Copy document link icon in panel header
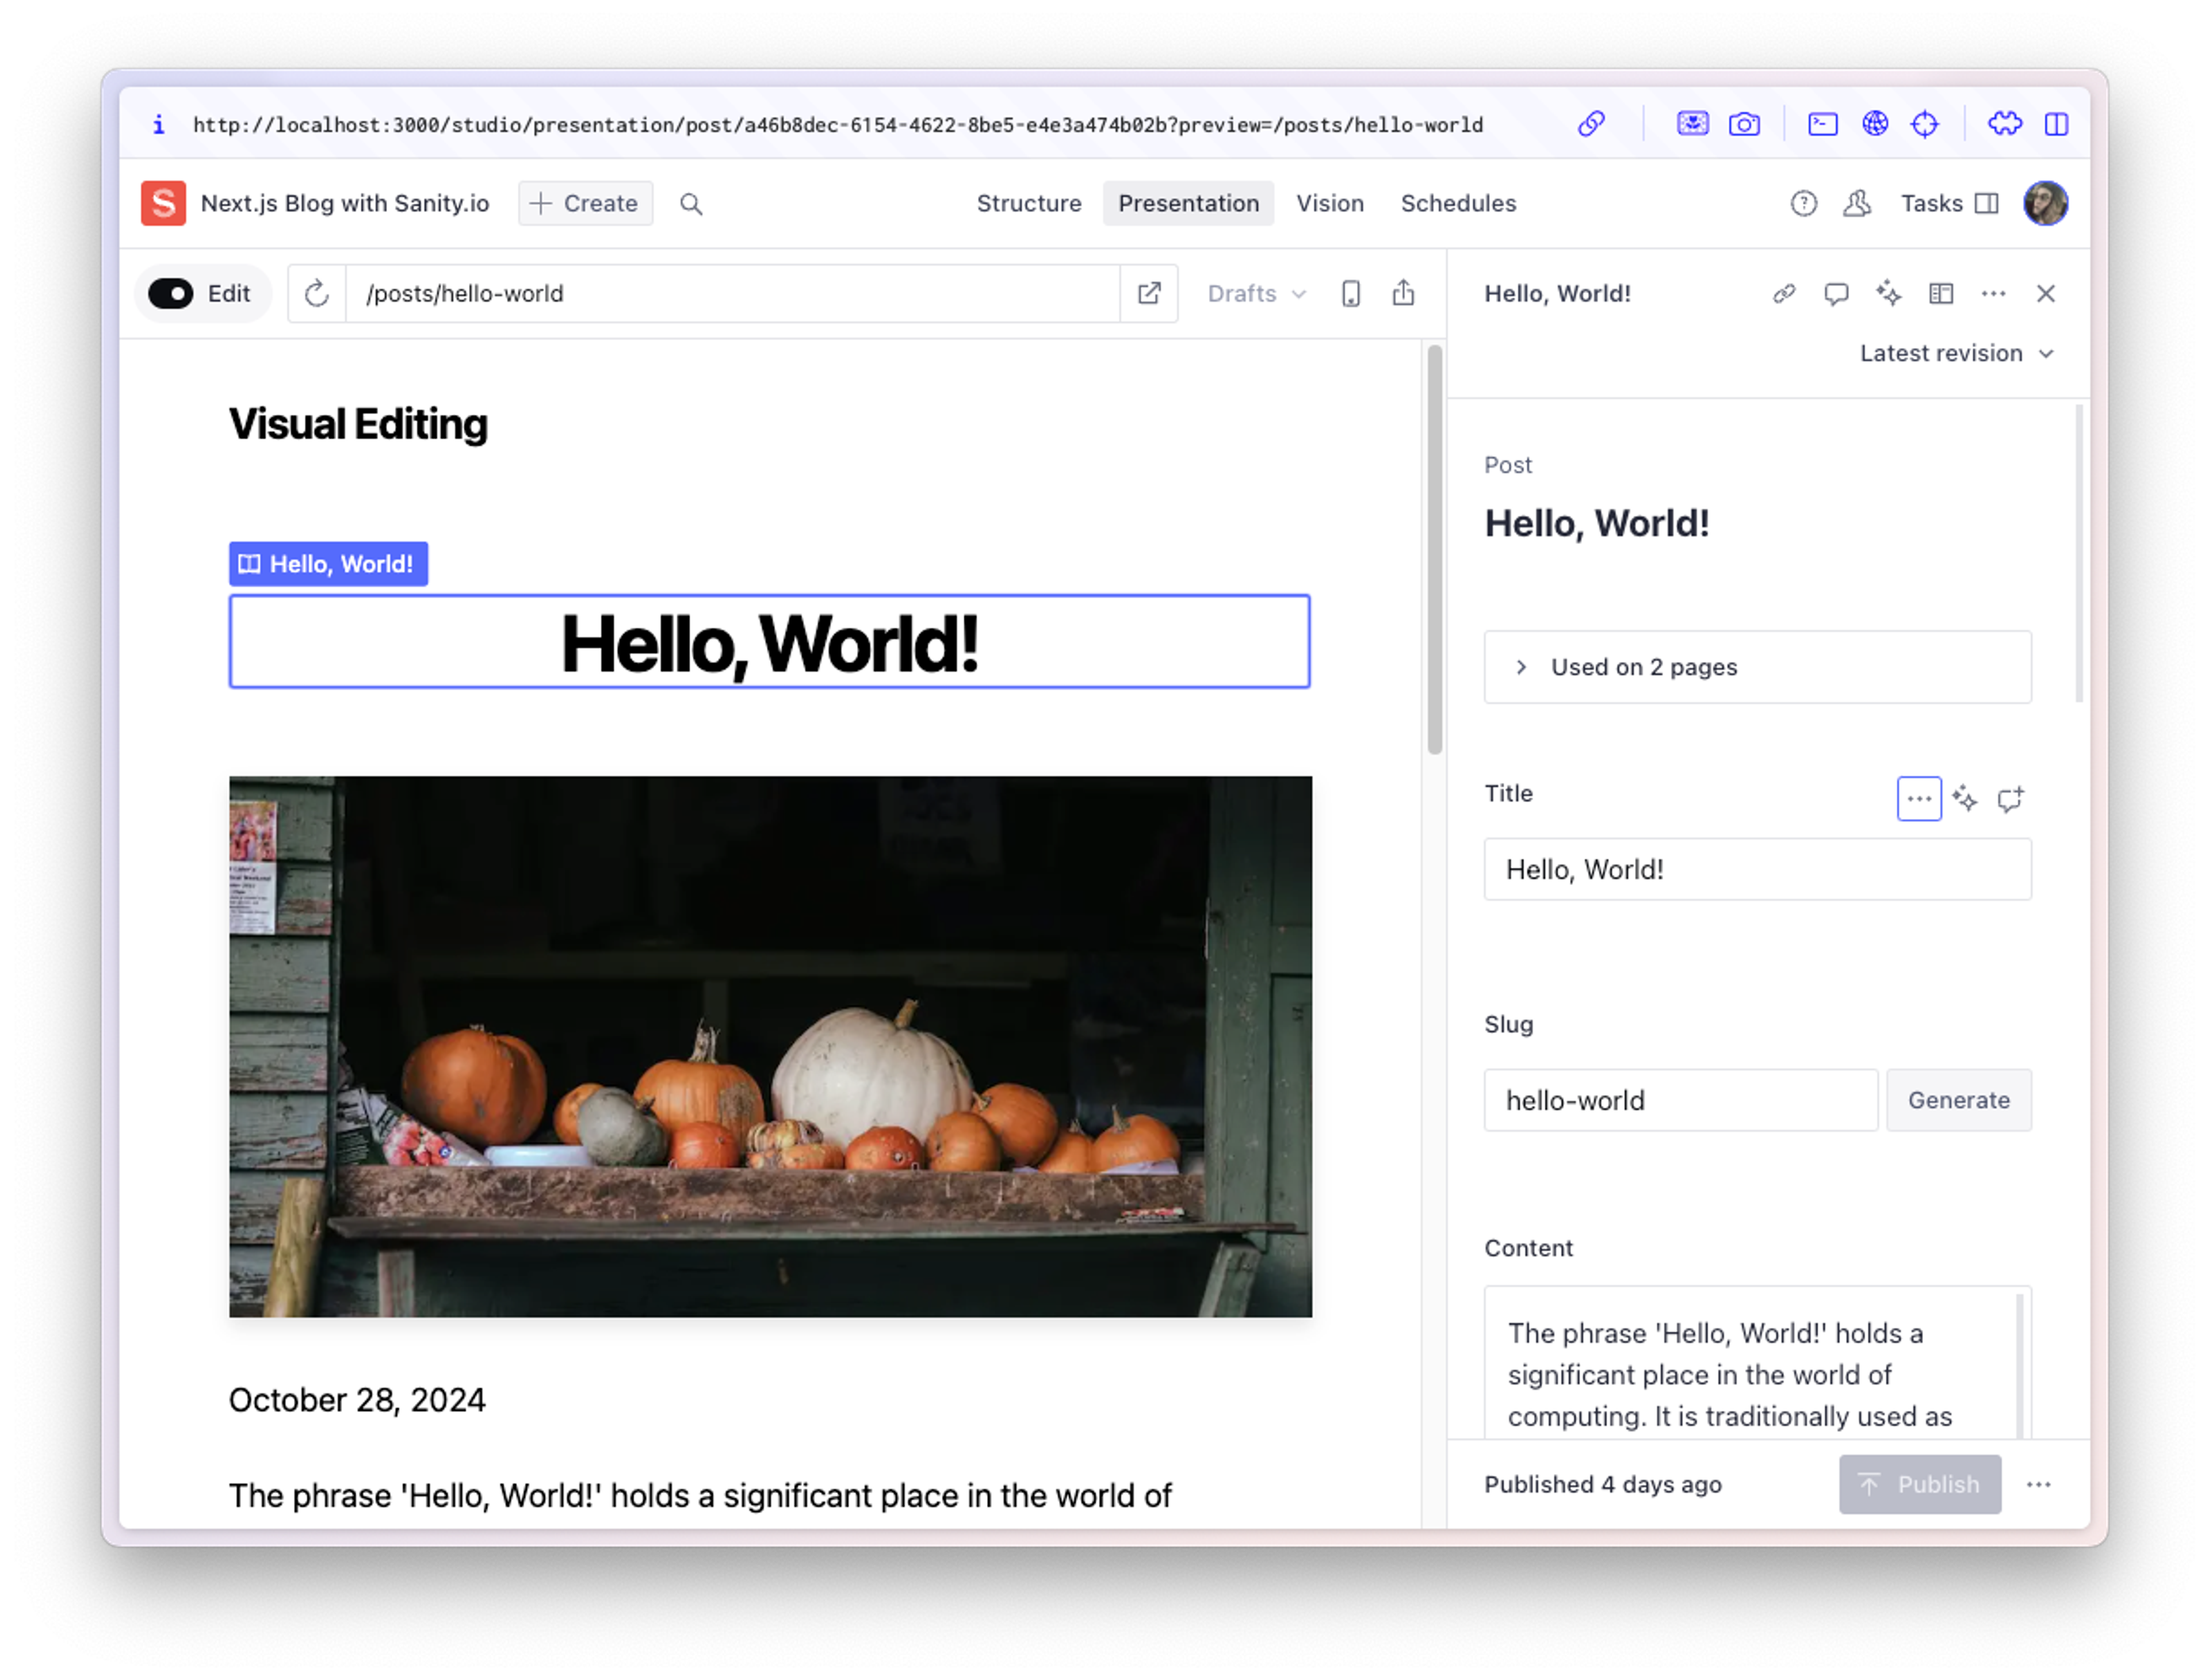 click(x=1784, y=293)
